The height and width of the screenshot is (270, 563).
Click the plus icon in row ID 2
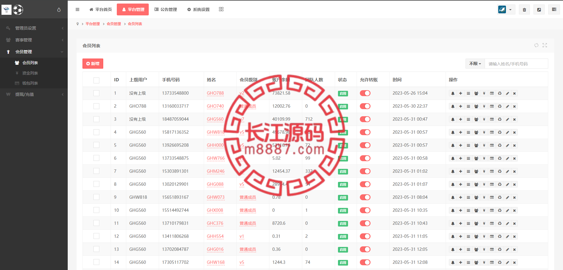coord(460,106)
